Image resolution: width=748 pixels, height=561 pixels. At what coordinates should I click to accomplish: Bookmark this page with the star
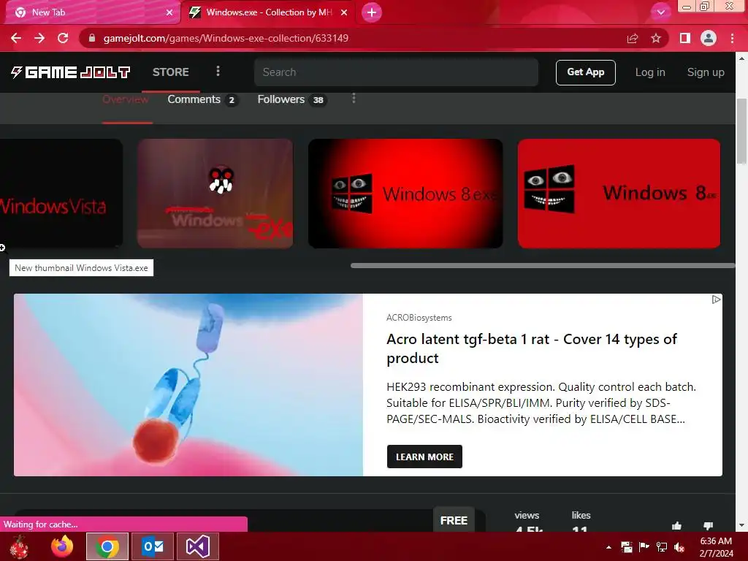[656, 38]
